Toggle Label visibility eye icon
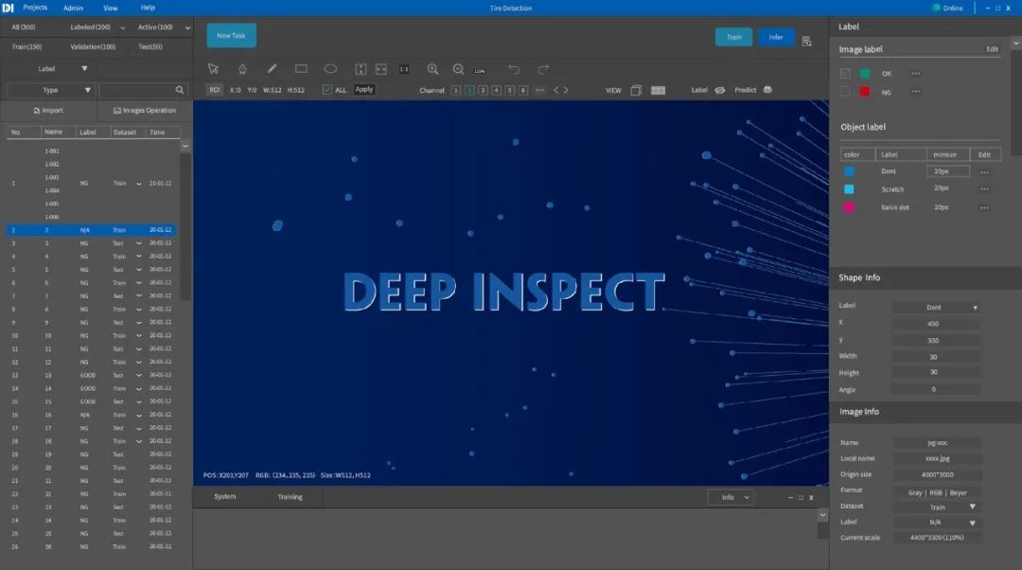Viewport: 1022px width, 570px height. [719, 90]
